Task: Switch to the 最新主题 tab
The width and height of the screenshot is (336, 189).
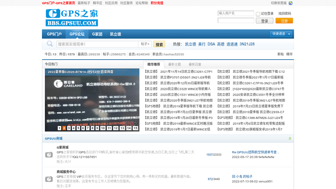Action: click(174, 64)
